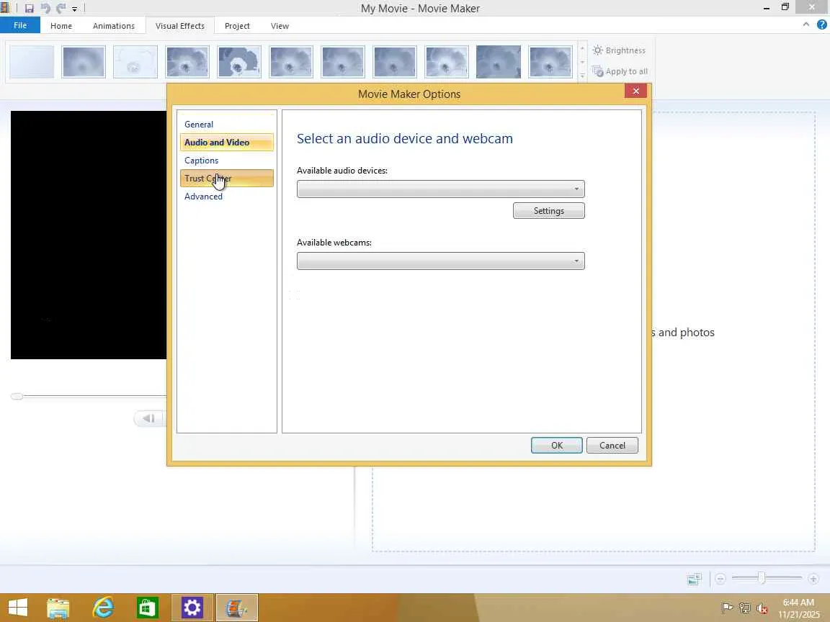
Task: Open the PC settings gear taskbar icon
Action: [192, 608]
